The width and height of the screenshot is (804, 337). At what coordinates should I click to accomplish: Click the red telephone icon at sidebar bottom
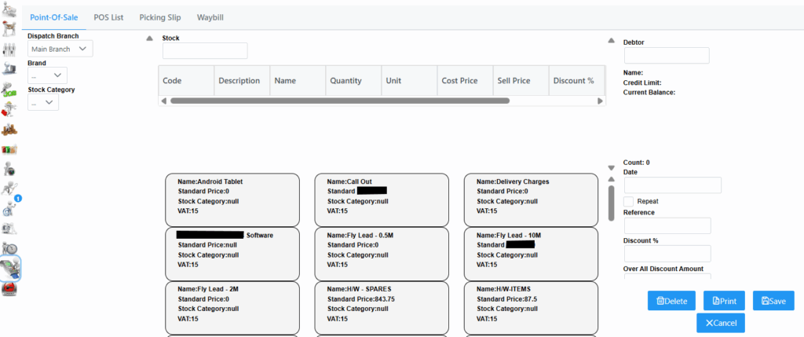pos(10,290)
